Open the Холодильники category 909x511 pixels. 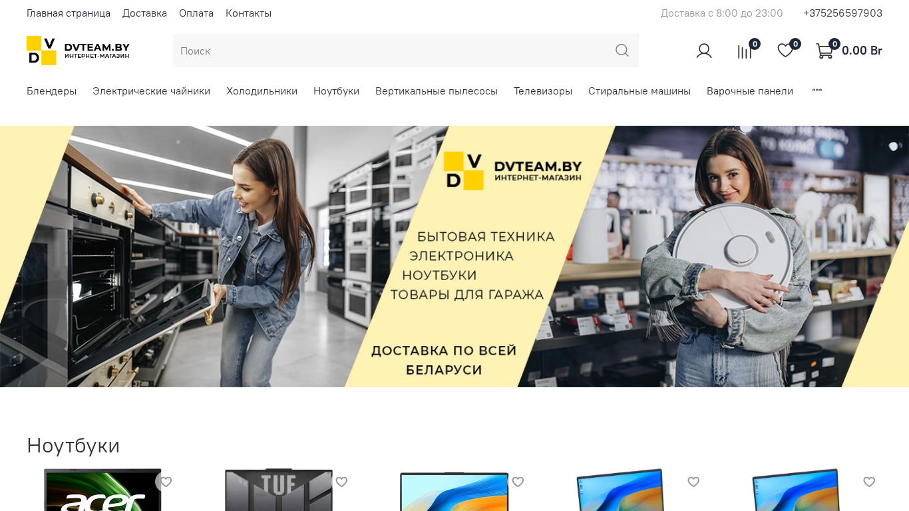(x=262, y=91)
